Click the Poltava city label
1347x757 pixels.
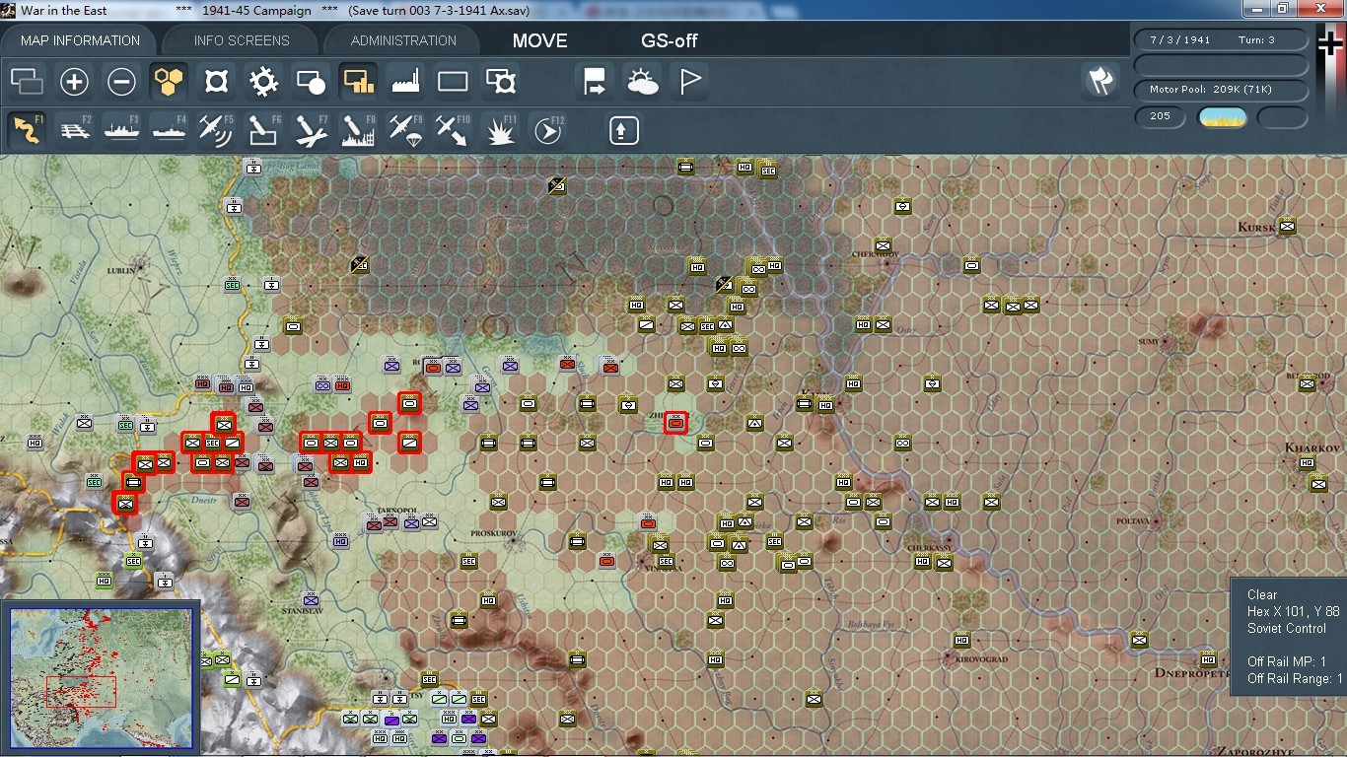(x=1134, y=520)
